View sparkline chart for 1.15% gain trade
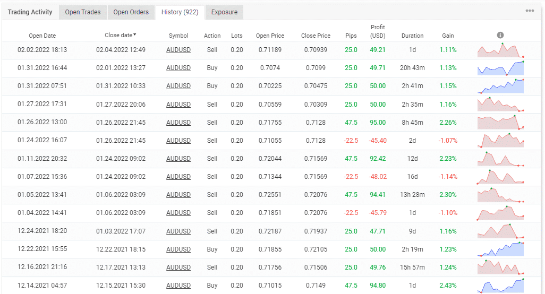Screen dimensions: 545x294 point(500,86)
